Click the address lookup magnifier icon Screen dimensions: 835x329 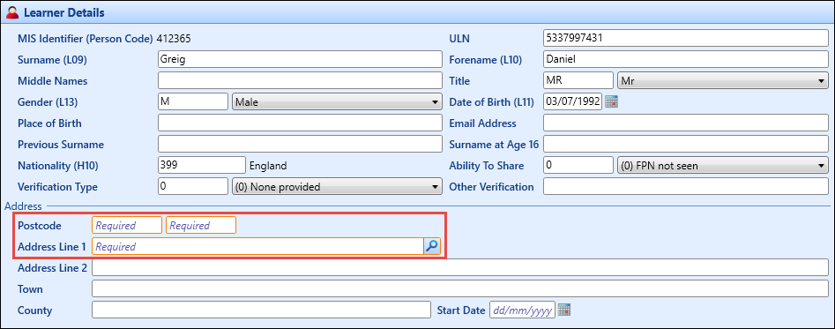[431, 246]
